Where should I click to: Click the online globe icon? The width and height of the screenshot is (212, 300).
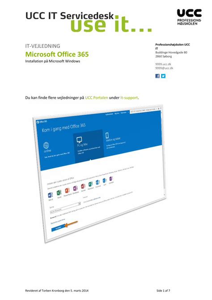[46, 146]
